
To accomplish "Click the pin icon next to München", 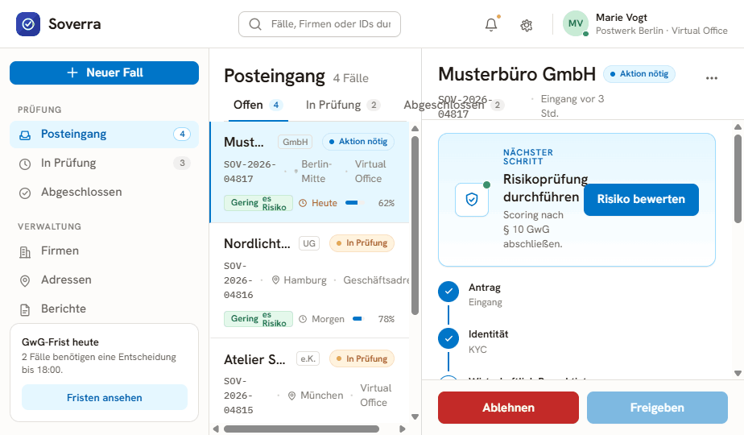I will click(291, 396).
